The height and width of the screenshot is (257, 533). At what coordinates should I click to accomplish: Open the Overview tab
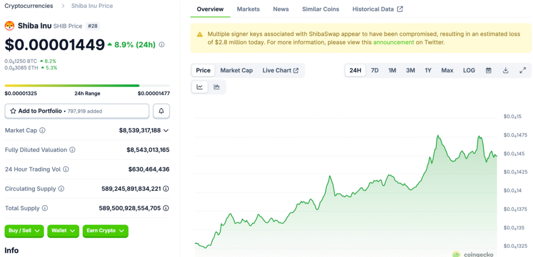pos(210,9)
